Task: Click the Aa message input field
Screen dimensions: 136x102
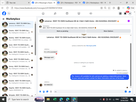Action: point(89,92)
